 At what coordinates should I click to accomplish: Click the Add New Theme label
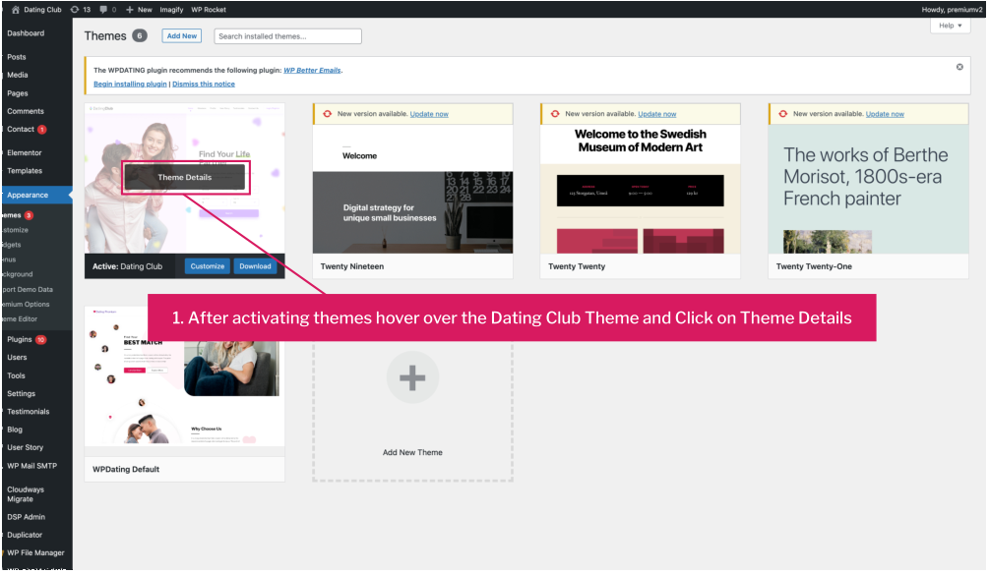click(412, 453)
